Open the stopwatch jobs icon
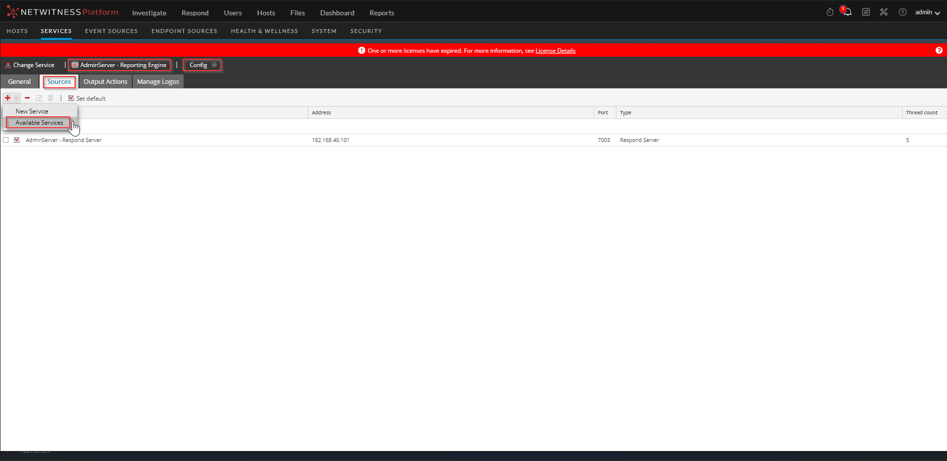Screen dimensions: 947x461 [829, 12]
